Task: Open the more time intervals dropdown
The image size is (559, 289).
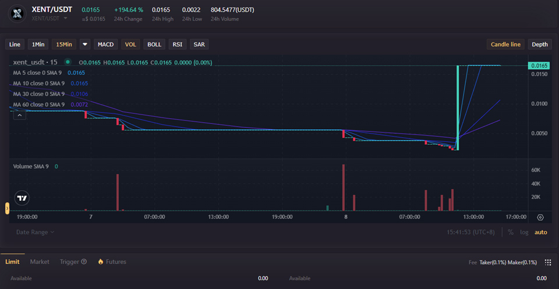Action: tap(85, 44)
